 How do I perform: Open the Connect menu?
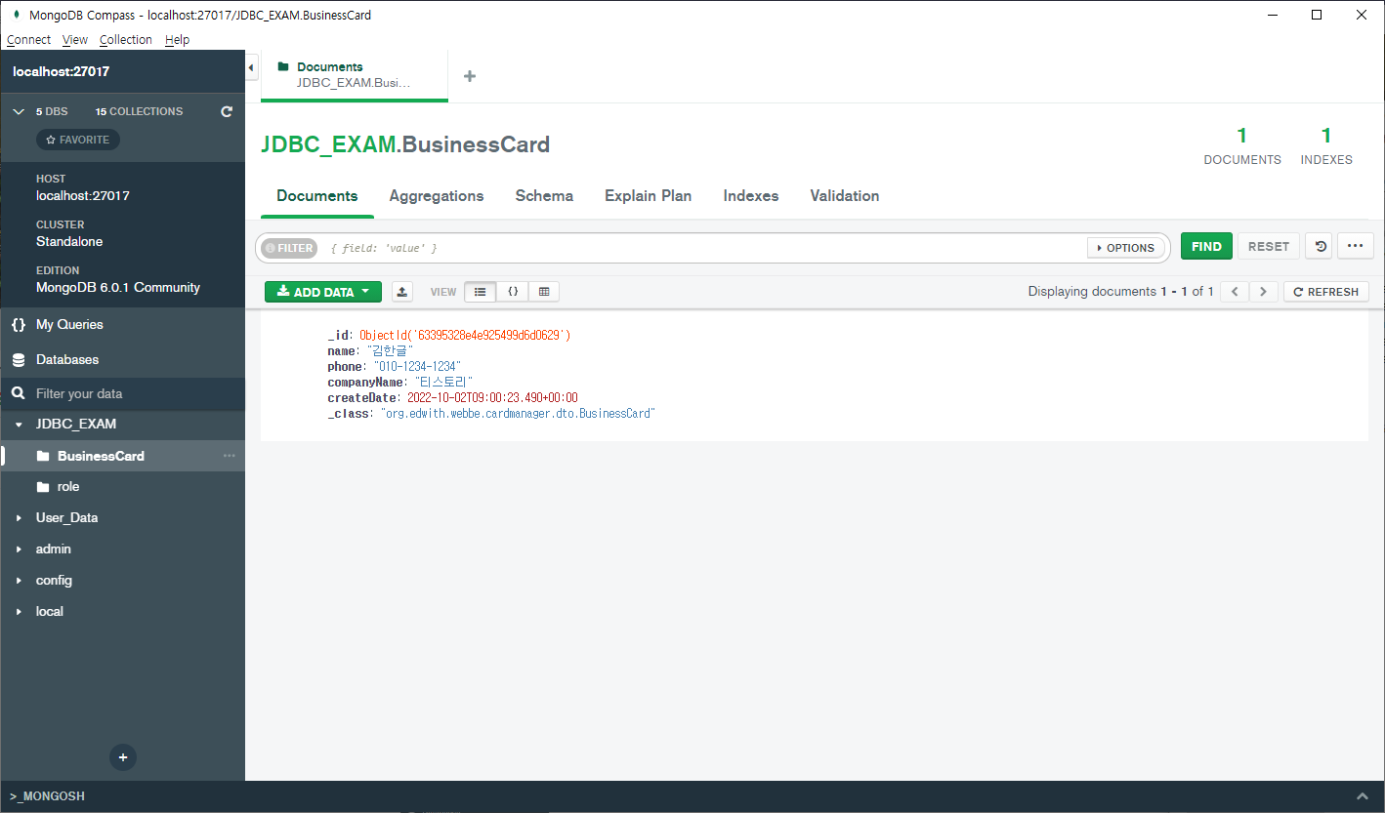(28, 40)
